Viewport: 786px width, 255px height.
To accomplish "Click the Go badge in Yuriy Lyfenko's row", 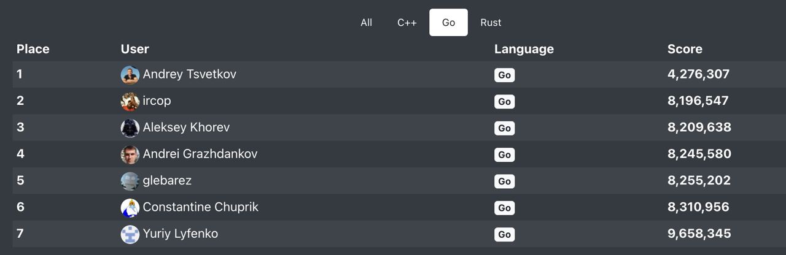I will click(504, 234).
